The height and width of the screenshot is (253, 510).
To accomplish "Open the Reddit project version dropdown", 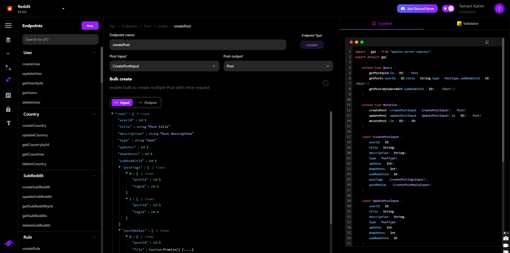I will (63, 9).
